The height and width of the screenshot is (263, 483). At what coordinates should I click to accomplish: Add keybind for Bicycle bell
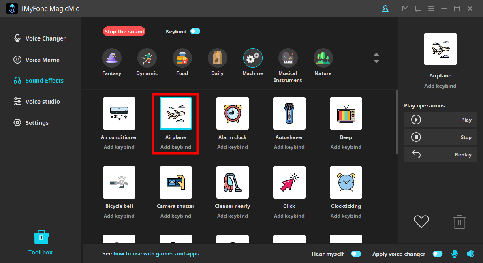coord(119,216)
